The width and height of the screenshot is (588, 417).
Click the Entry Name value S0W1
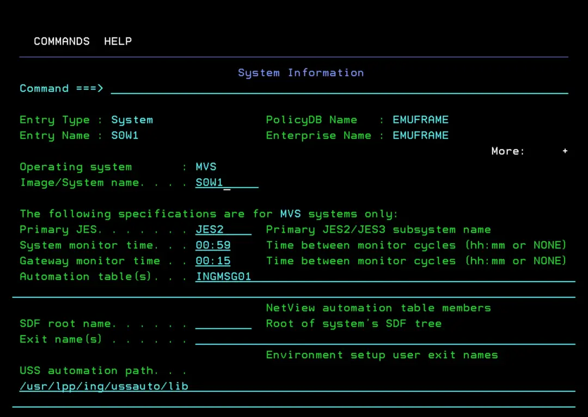125,135
